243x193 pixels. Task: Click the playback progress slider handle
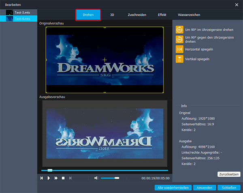click(x=50, y=170)
